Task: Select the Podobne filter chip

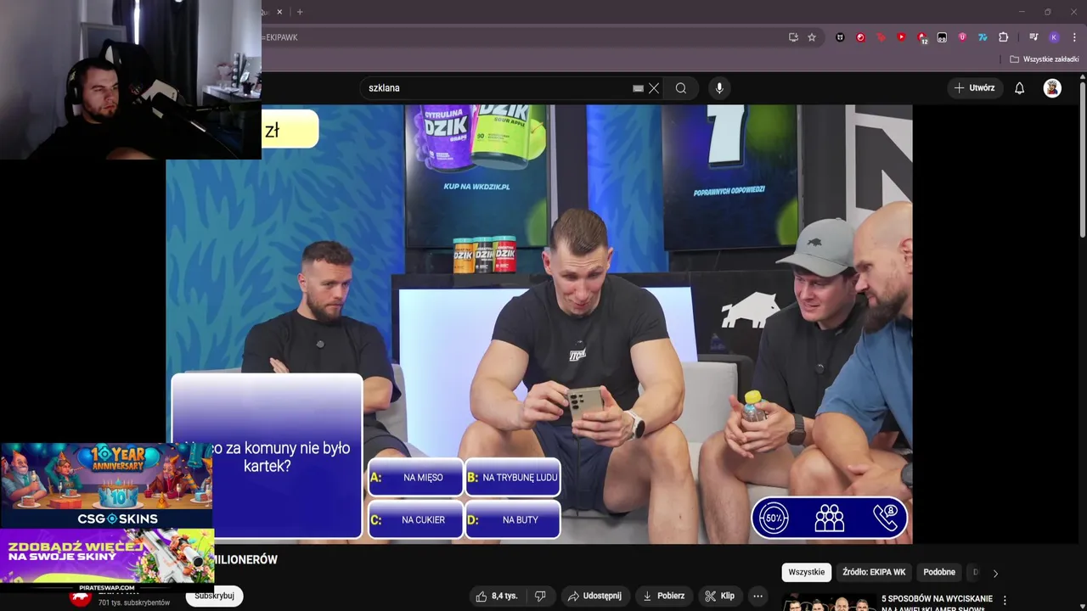Action: click(939, 572)
